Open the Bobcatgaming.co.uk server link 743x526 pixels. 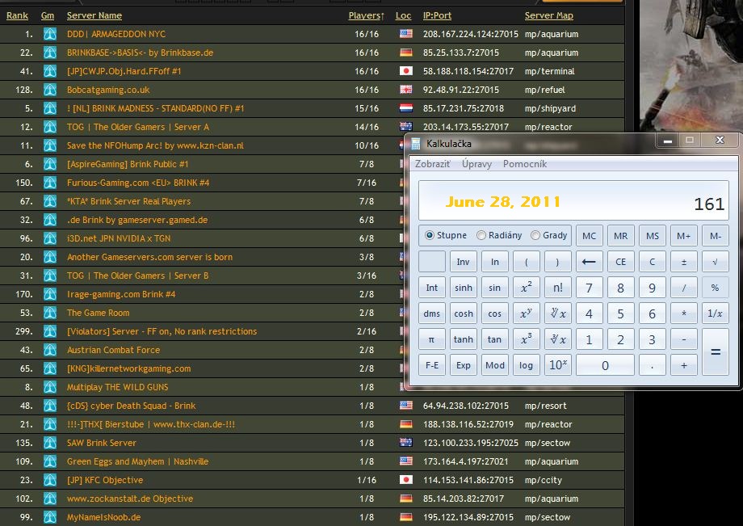(x=108, y=90)
